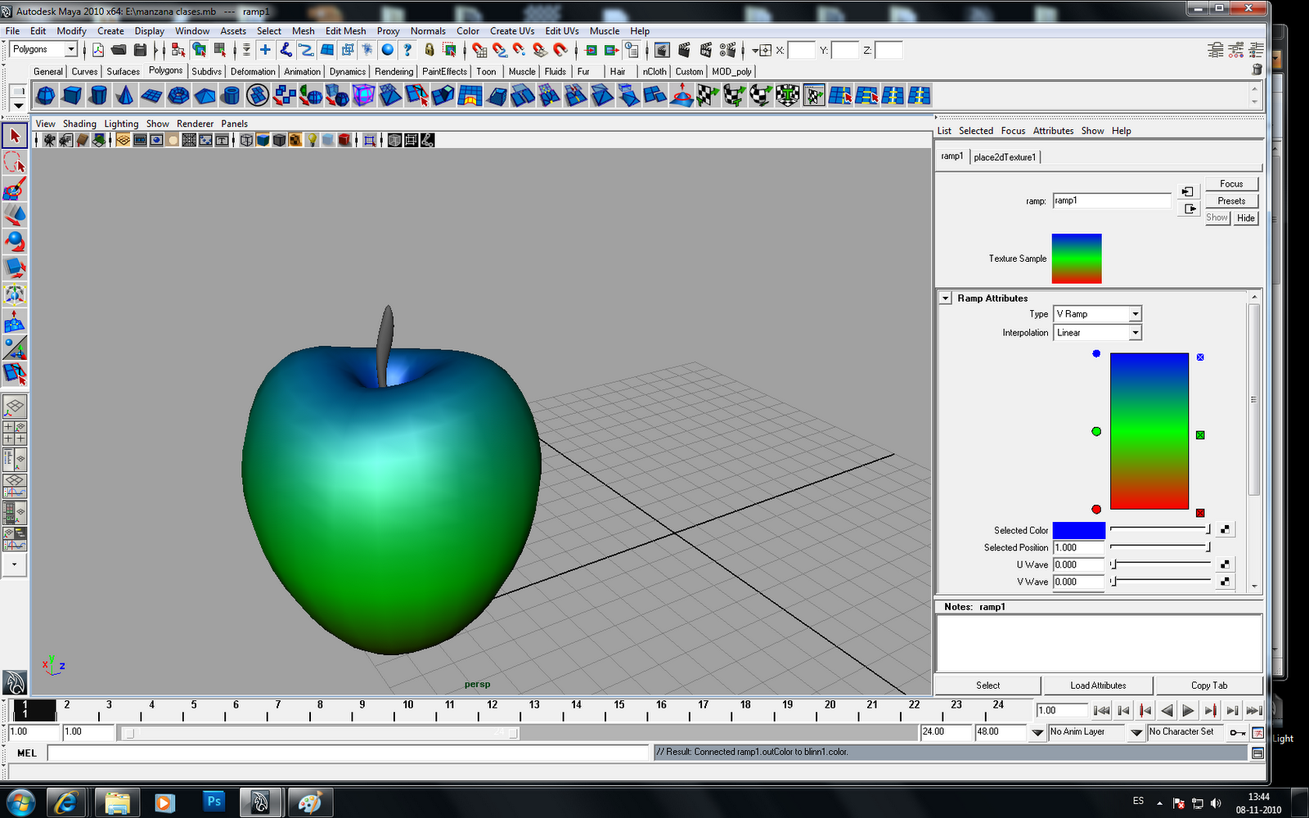The width and height of the screenshot is (1309, 818).
Task: Click the render current frame clapperboard icon
Action: [686, 50]
